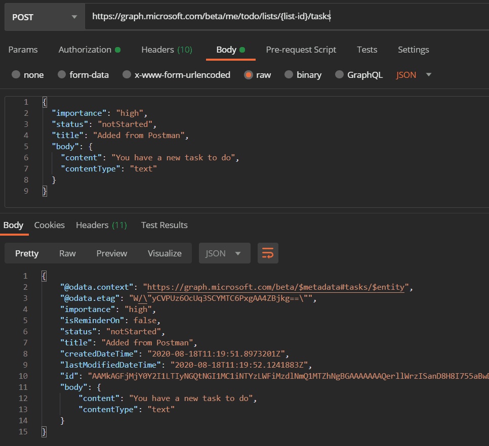Viewport: 489px width, 446px height.
Task: Select the none body type radio
Action: click(16, 74)
